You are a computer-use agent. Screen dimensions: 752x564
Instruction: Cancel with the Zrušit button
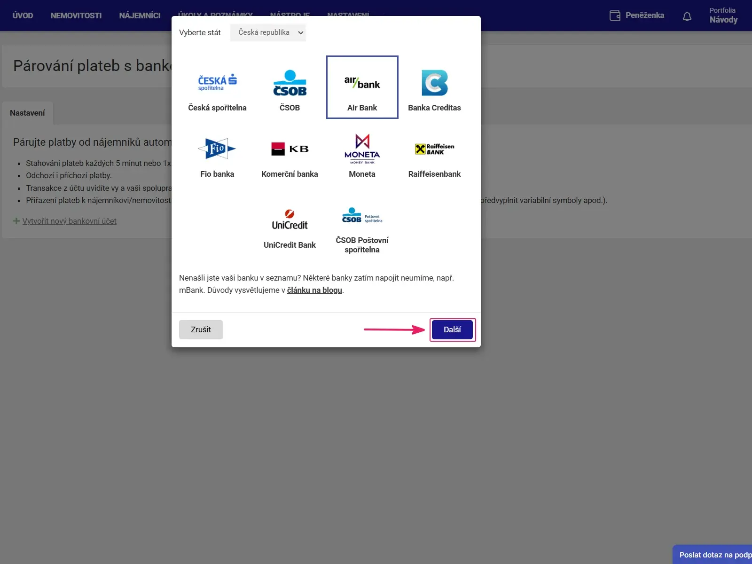point(201,329)
